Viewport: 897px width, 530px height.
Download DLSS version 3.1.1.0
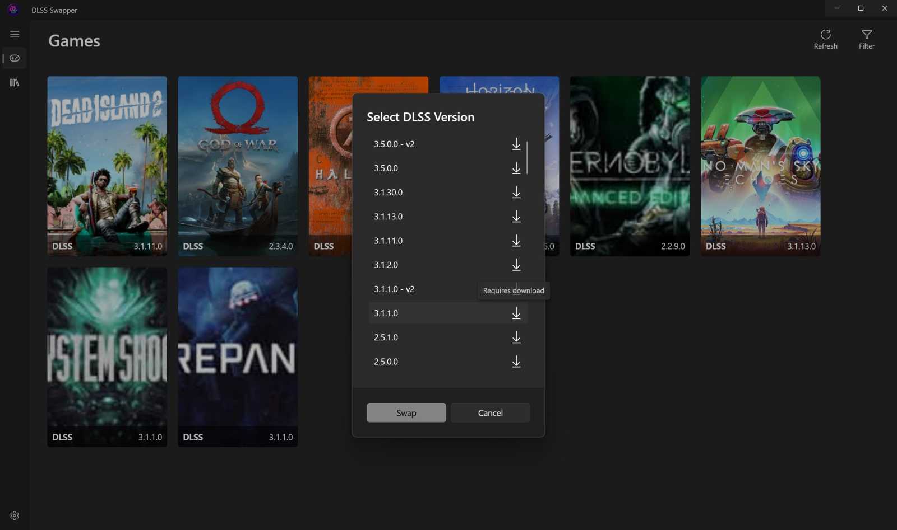pyautogui.click(x=516, y=313)
